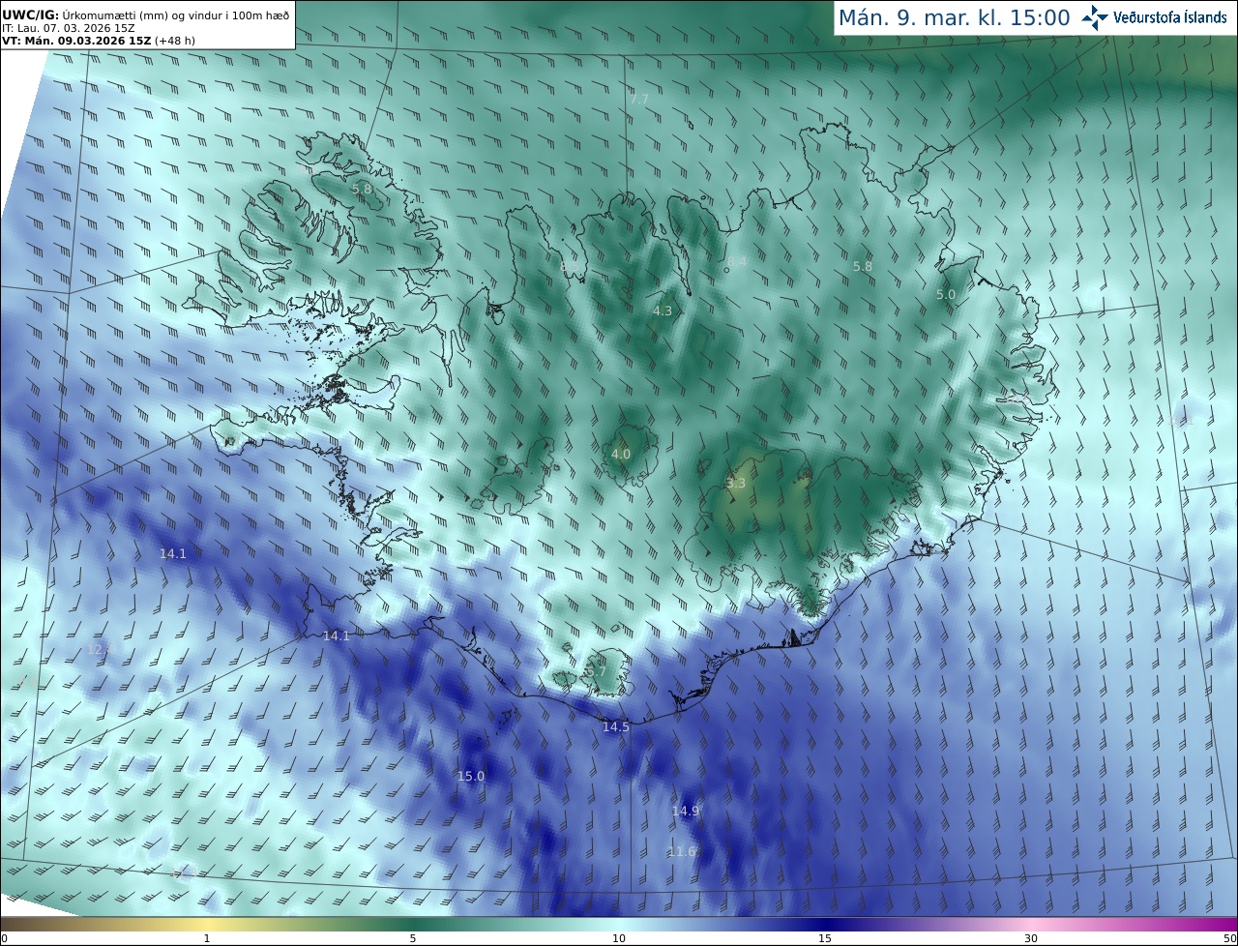
Task: Click "Úrkomumætti (mm) og vindur í 100m hæð" title
Action: tap(176, 15)
